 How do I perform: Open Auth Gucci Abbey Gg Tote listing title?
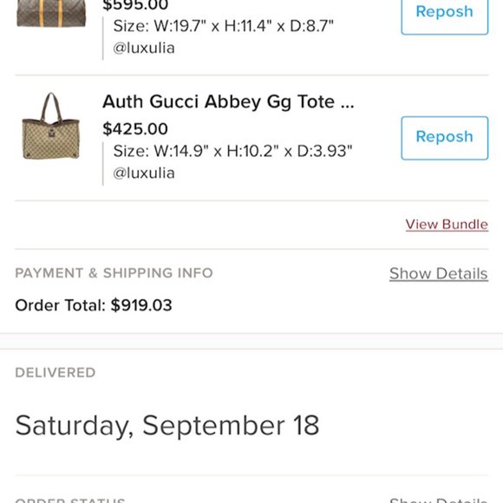pyautogui.click(x=228, y=102)
